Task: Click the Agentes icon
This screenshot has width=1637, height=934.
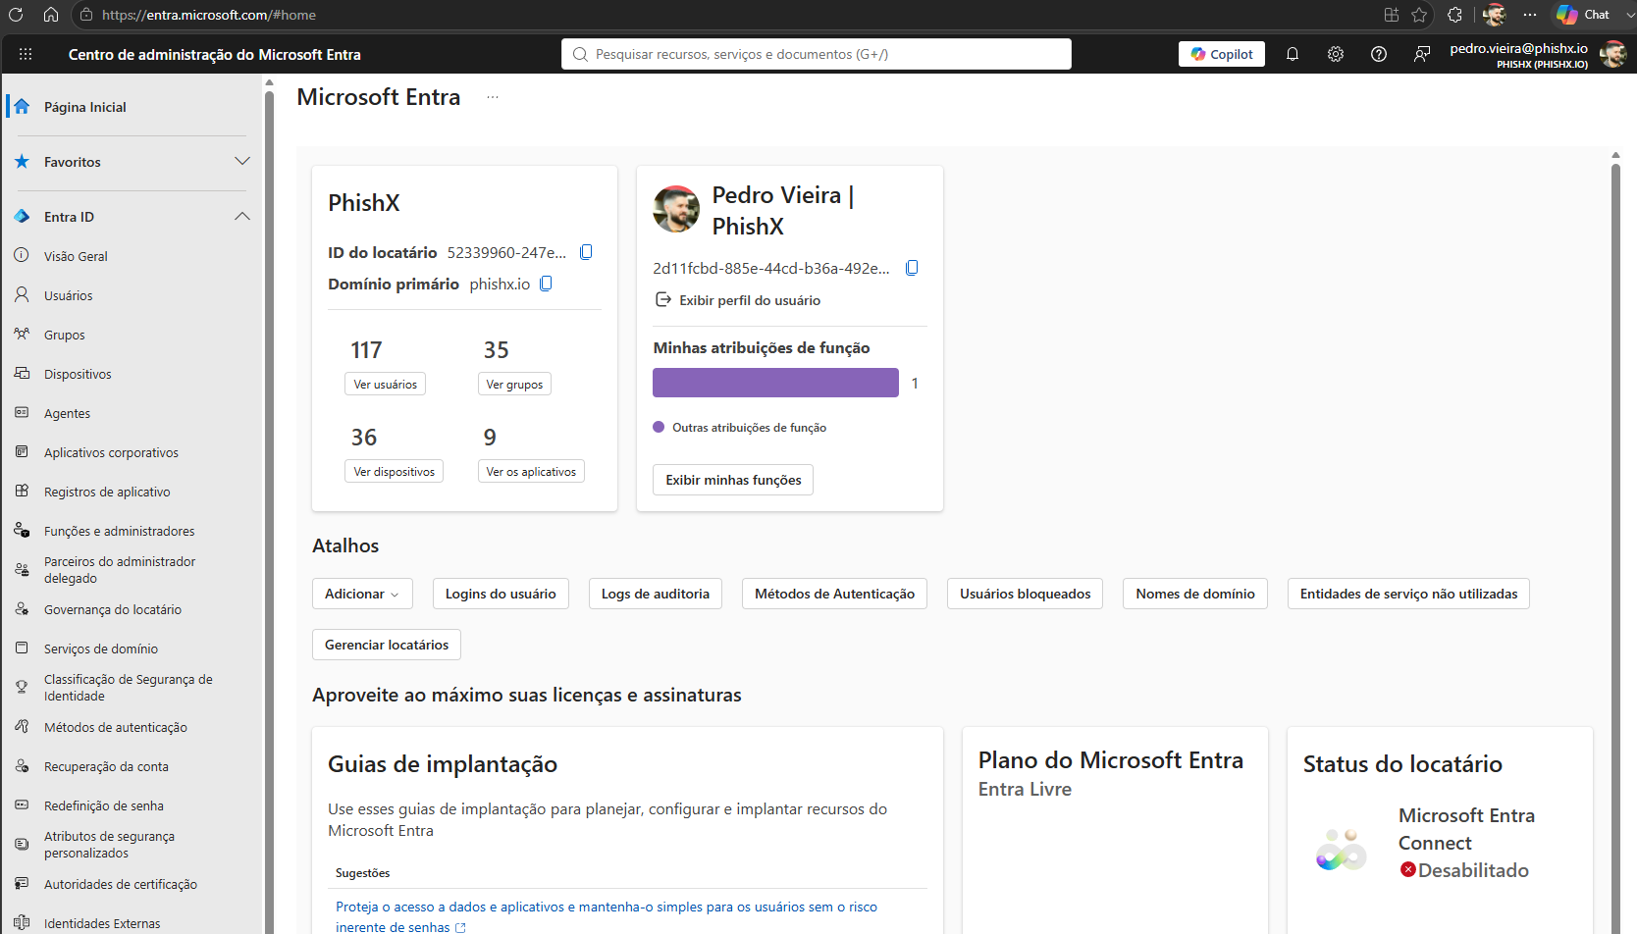Action: point(22,412)
